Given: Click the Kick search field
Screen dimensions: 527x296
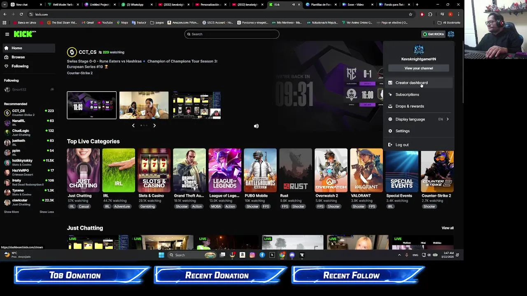Looking at the screenshot, I should (232, 34).
